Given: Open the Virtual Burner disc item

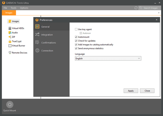Looking at the screenshot, I should click(17, 46).
